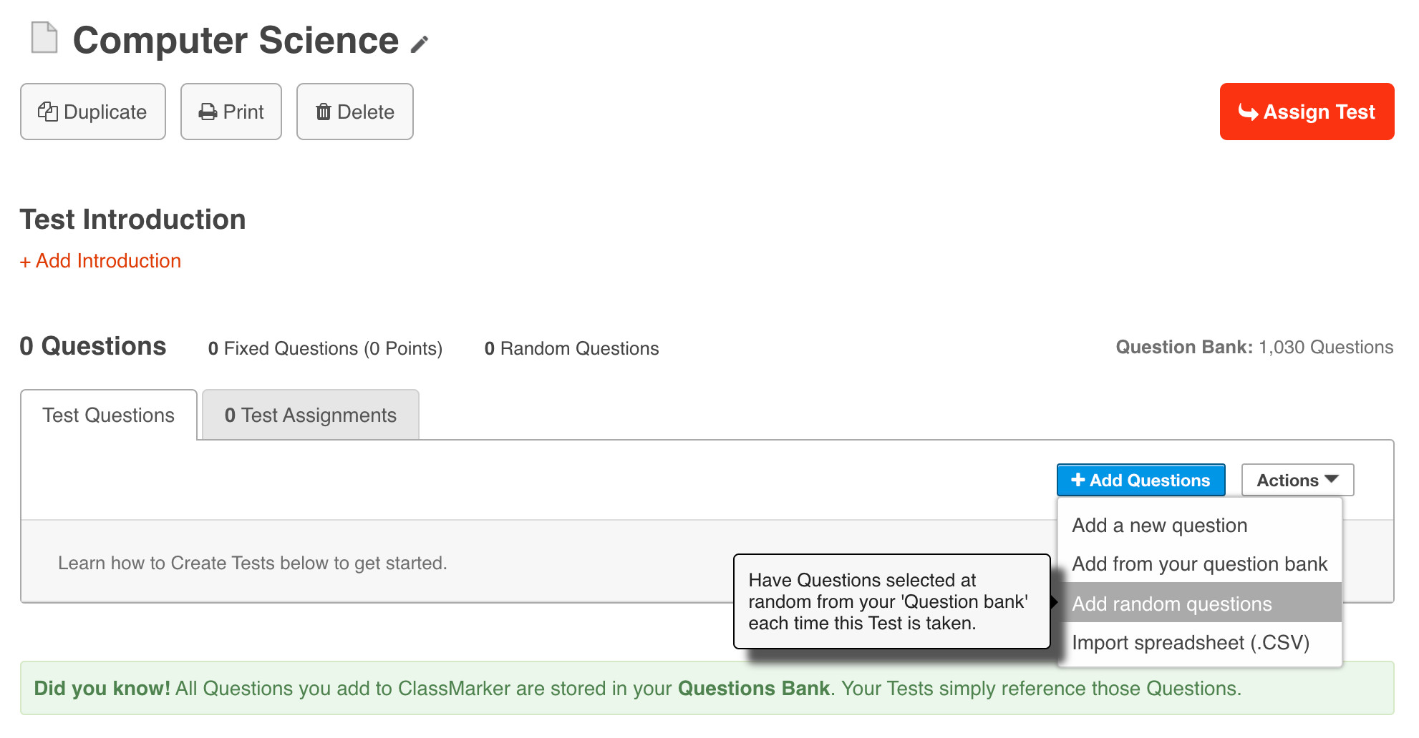The height and width of the screenshot is (738, 1419).
Task: Select Add random questions option
Action: [x=1172, y=604]
